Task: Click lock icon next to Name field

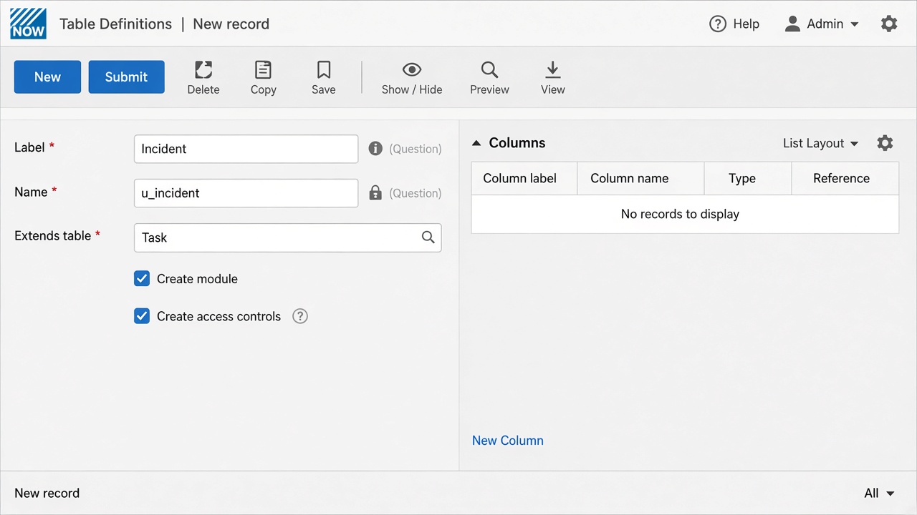Action: 375,192
